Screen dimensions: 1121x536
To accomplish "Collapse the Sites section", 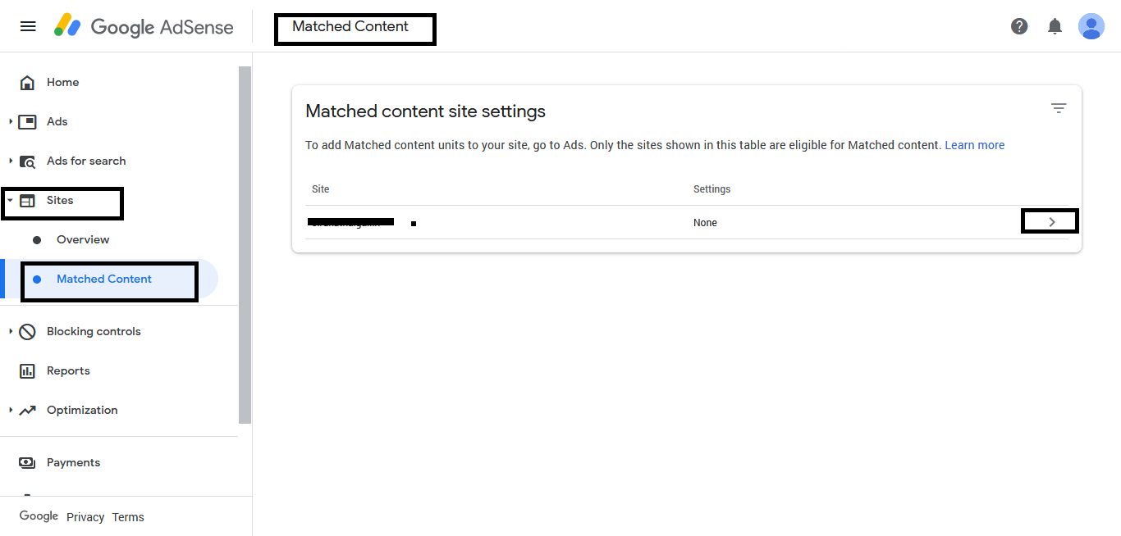I will (x=10, y=200).
